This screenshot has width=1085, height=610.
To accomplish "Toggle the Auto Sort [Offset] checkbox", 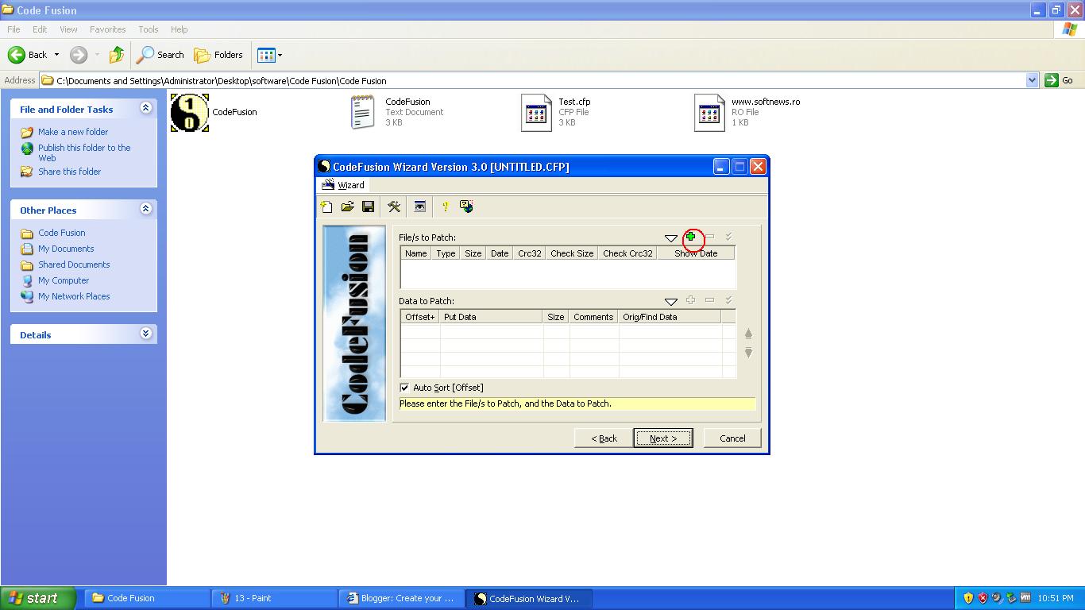I will 404,388.
